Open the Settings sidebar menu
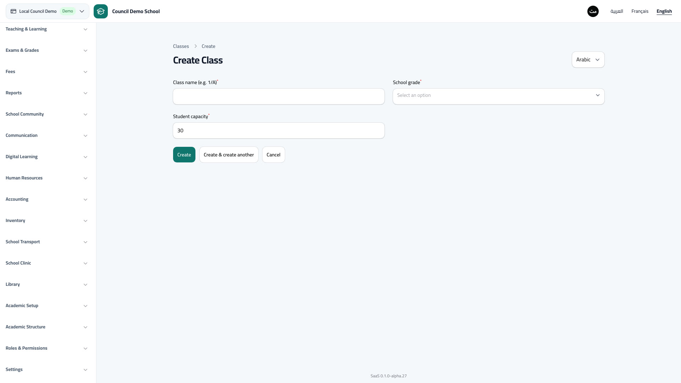This screenshot has width=681, height=383. pyautogui.click(x=46, y=370)
